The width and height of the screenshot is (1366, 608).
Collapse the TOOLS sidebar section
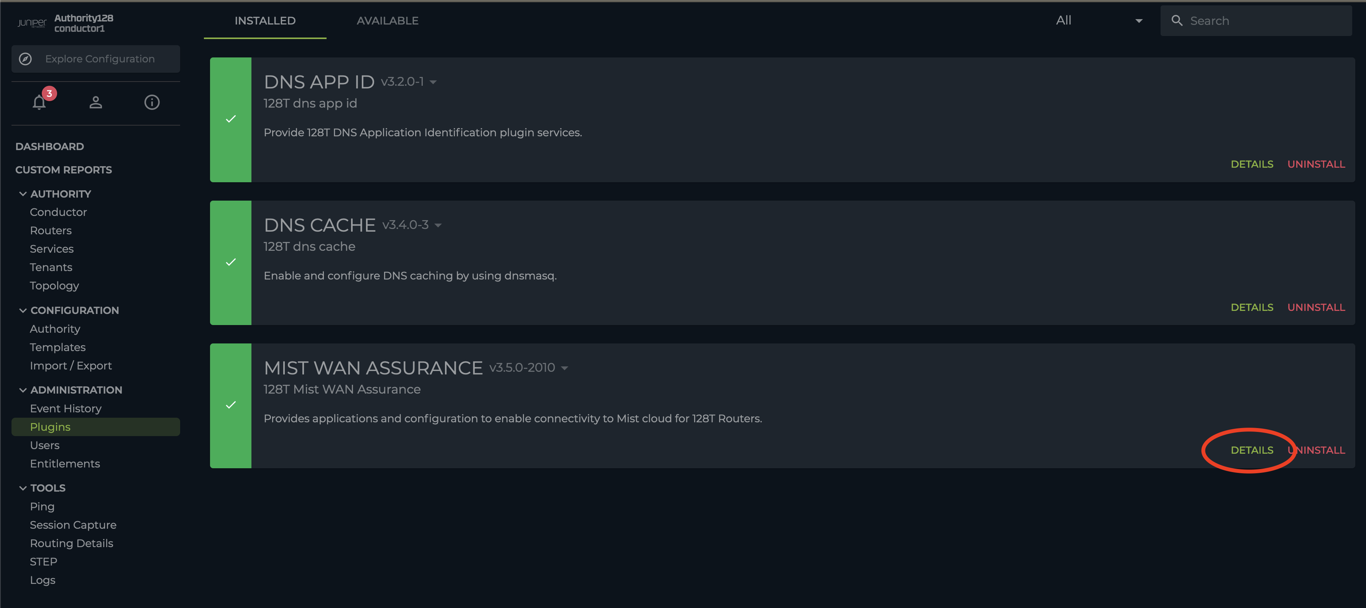click(x=23, y=488)
